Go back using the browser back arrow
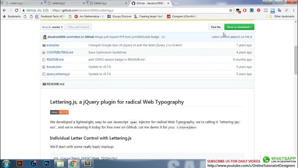This screenshot has height=168, width=298. 4,10
